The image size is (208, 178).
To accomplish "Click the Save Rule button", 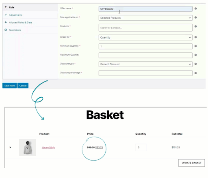I will tap(9, 86).
